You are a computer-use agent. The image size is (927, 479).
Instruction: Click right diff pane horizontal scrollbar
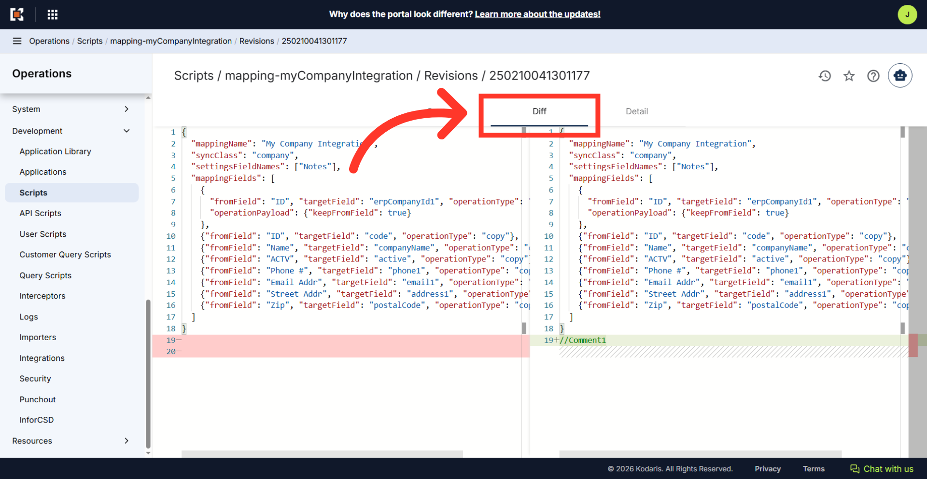(700, 454)
